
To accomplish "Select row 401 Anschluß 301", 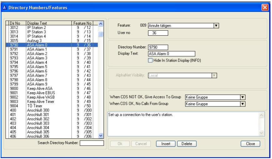I will click(52, 115).
